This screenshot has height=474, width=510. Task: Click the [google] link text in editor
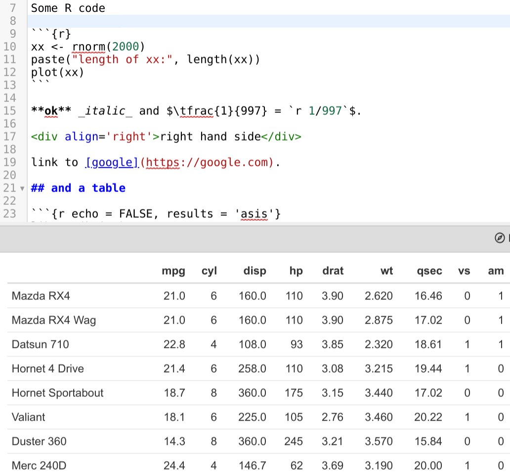(x=112, y=162)
